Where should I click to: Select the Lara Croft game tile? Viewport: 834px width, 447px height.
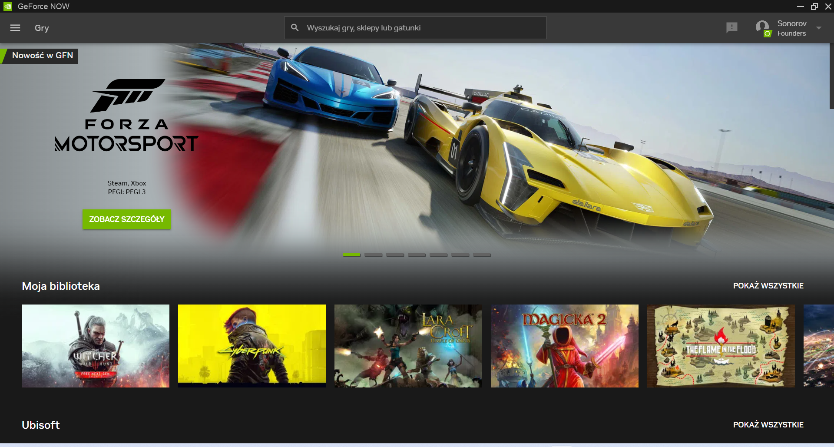pyautogui.click(x=408, y=346)
